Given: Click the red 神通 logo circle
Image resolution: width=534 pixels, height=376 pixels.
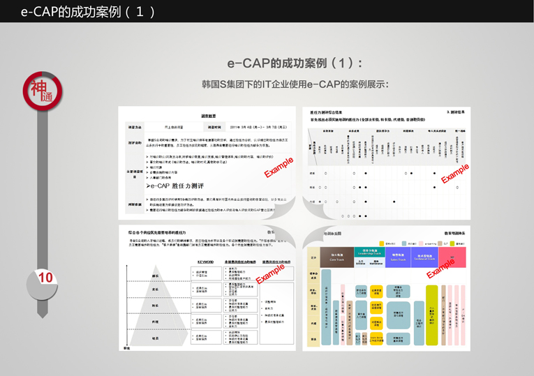Looking at the screenshot, I should tap(42, 91).
